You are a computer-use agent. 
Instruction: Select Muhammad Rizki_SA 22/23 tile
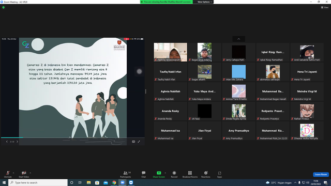point(273,131)
